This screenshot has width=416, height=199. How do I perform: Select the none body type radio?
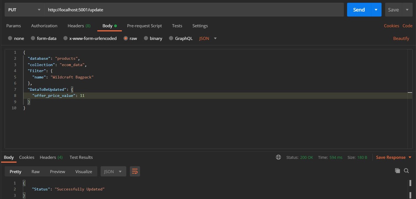tap(10, 39)
